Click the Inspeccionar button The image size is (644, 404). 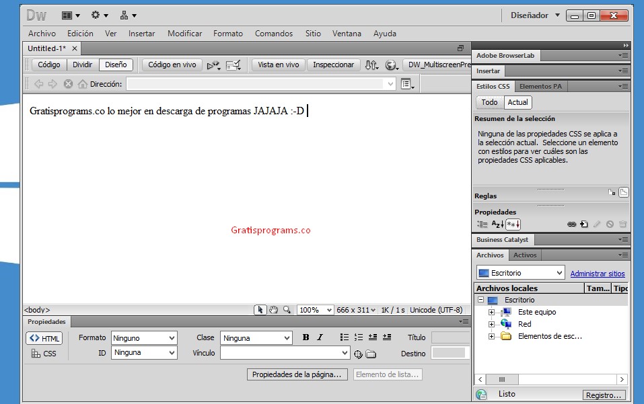pyautogui.click(x=333, y=65)
